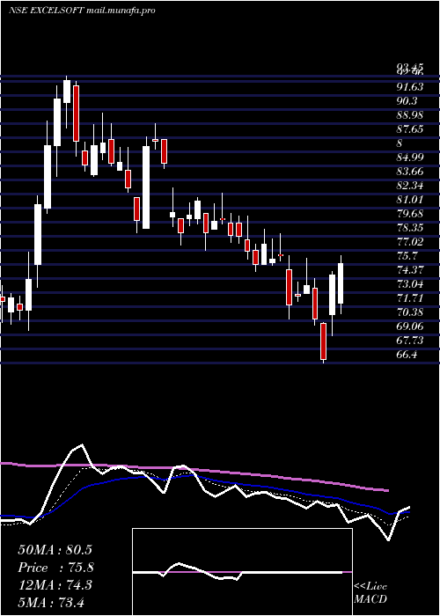This screenshot has width=440, height=616.
Task: Click the 82.34 price axis label
Action: [x=410, y=186]
